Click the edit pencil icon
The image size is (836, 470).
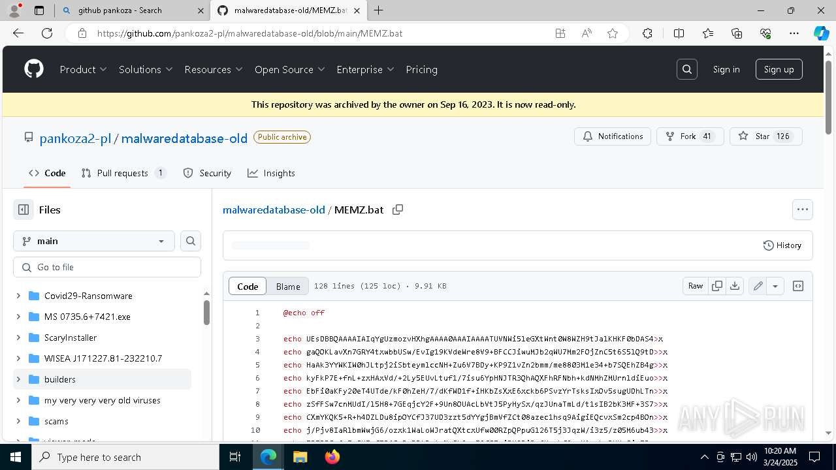click(758, 286)
